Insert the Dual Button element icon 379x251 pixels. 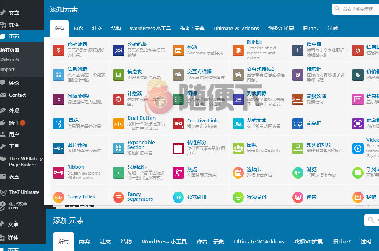(x=118, y=124)
